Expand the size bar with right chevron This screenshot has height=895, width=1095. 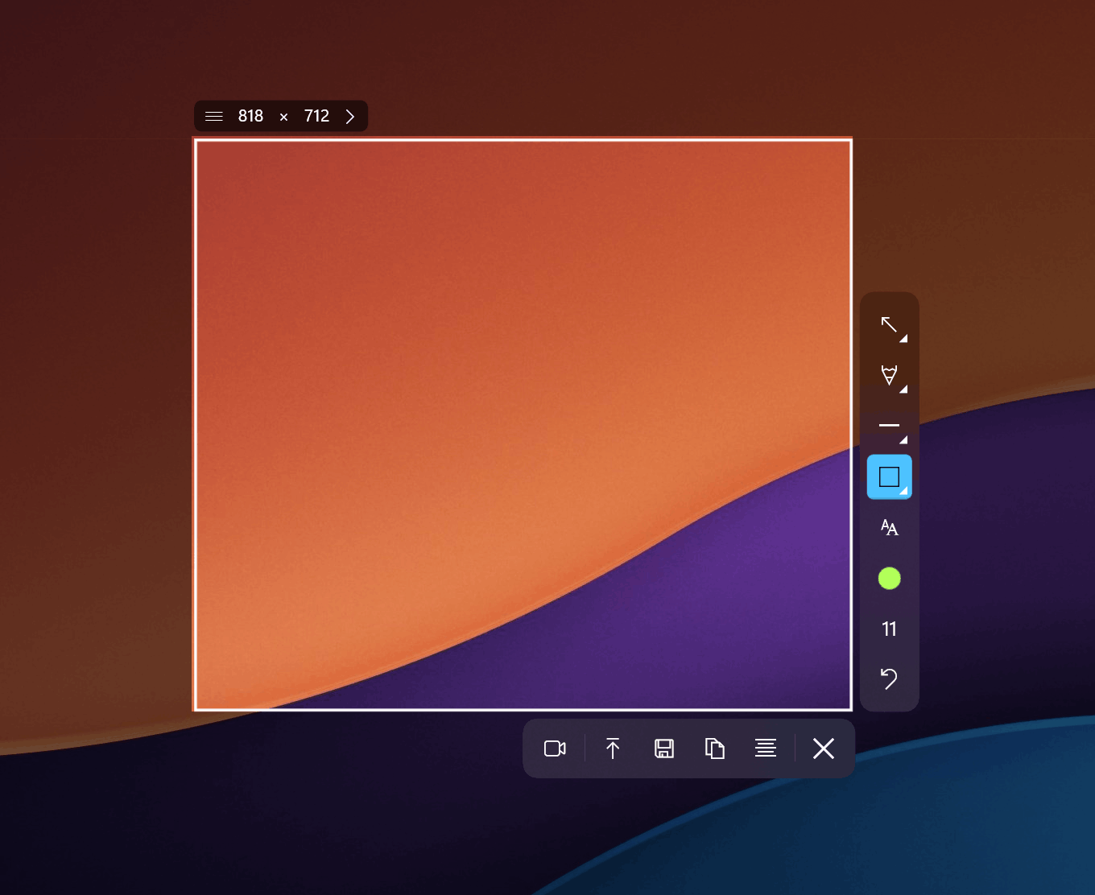coord(349,116)
